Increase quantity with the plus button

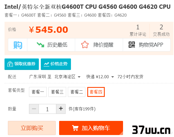pyautogui.click(x=61, y=109)
